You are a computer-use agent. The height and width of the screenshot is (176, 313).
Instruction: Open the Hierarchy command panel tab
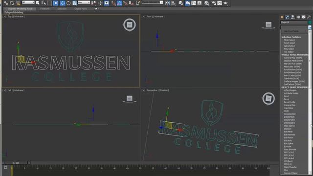tap(292, 17)
